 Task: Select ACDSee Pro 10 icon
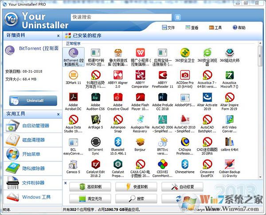tap(185, 75)
